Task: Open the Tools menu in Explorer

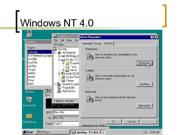Action: click(76, 40)
